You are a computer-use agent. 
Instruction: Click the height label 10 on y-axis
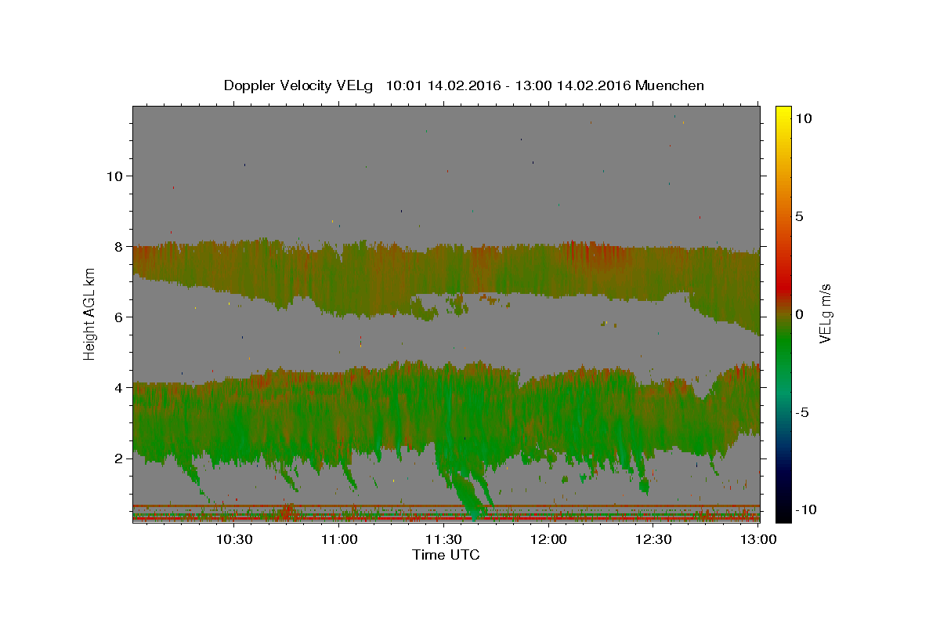click(x=114, y=176)
